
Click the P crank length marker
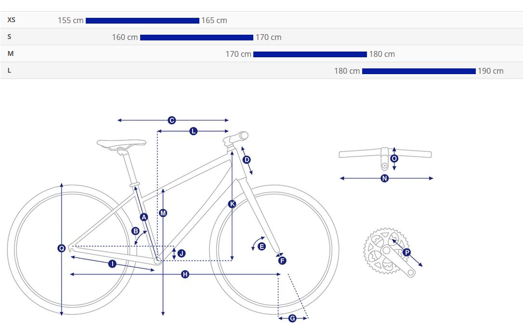406,252
